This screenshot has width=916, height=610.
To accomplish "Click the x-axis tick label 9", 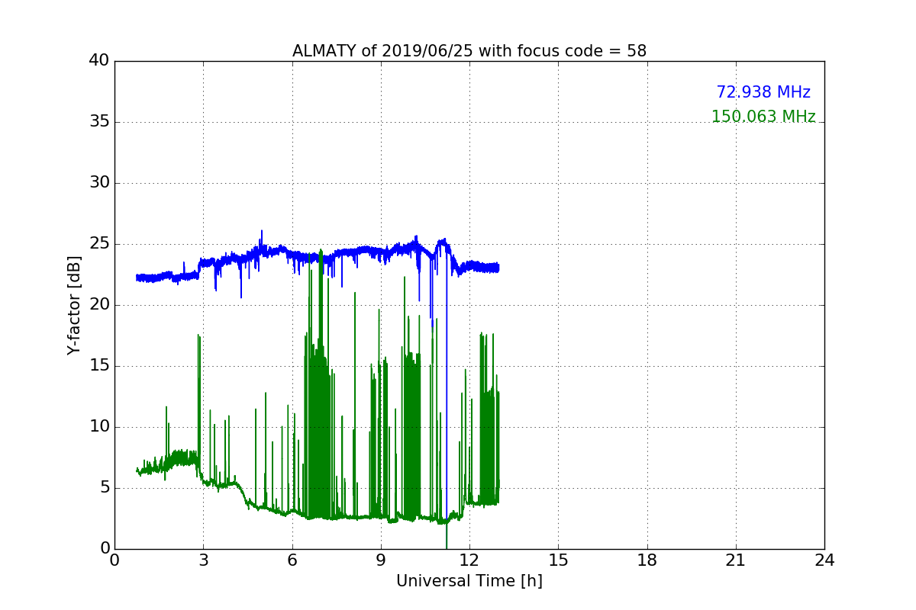I will point(381,560).
